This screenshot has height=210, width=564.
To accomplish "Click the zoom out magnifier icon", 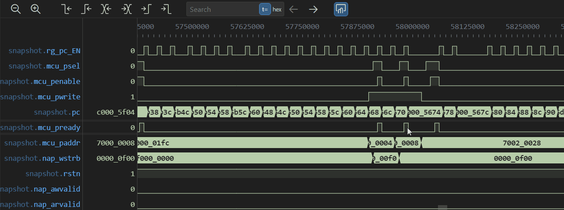I will click(16, 9).
